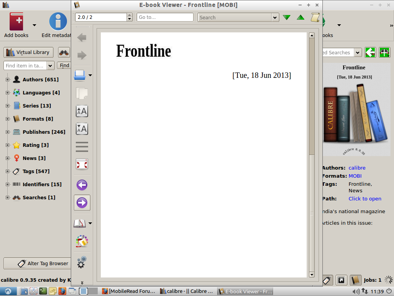Expand the Tags [547] tree node
Image resolution: width=394 pixels, height=296 pixels.
point(8,171)
